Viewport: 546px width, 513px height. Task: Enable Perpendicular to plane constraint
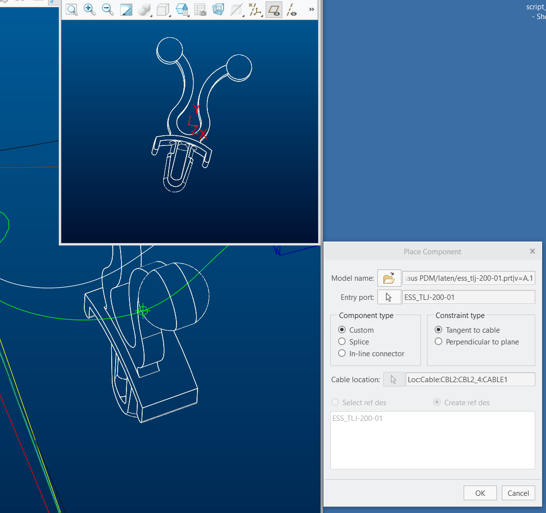pos(438,342)
